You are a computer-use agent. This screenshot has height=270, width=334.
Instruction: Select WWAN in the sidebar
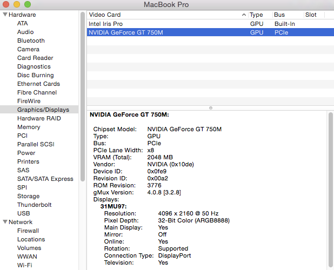[x=27, y=256]
